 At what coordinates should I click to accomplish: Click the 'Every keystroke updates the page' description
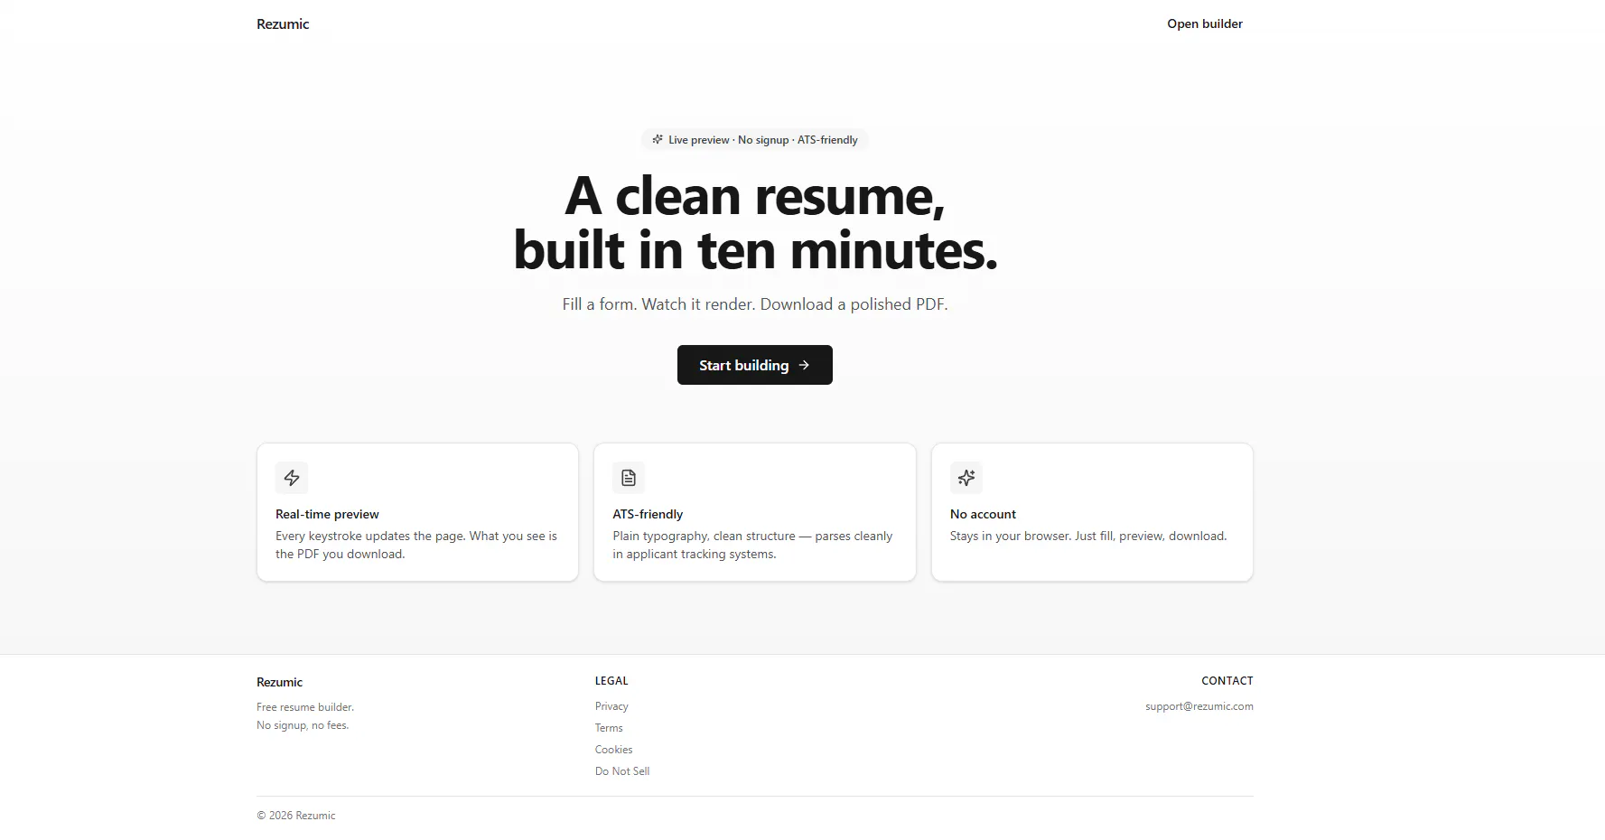click(416, 545)
